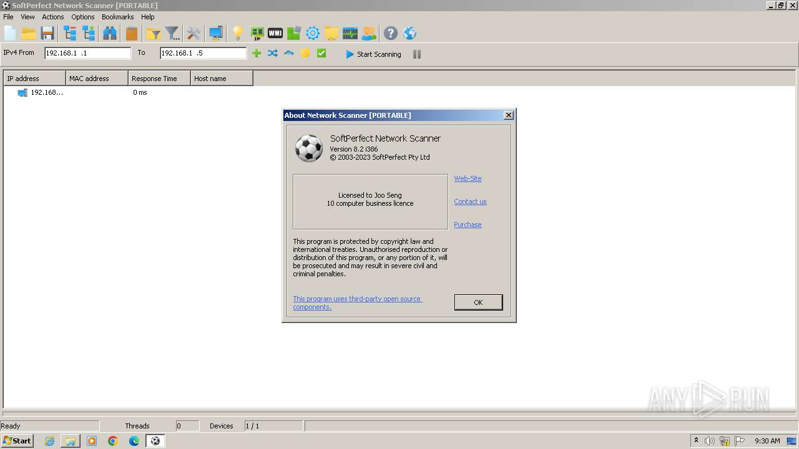The height and width of the screenshot is (449, 799).
Task: Collapse all nodes using tree-minus icon
Action: [70, 33]
